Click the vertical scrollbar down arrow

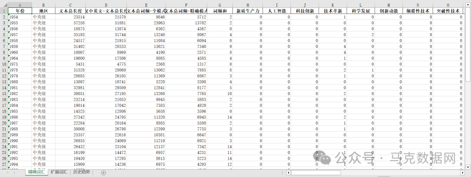click(x=468, y=167)
